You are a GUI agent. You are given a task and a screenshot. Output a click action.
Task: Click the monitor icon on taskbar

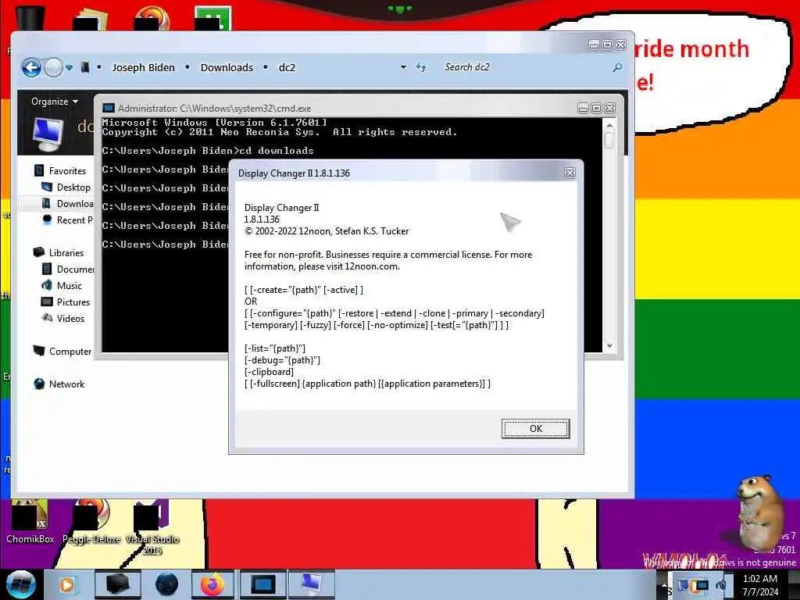pyautogui.click(x=311, y=584)
